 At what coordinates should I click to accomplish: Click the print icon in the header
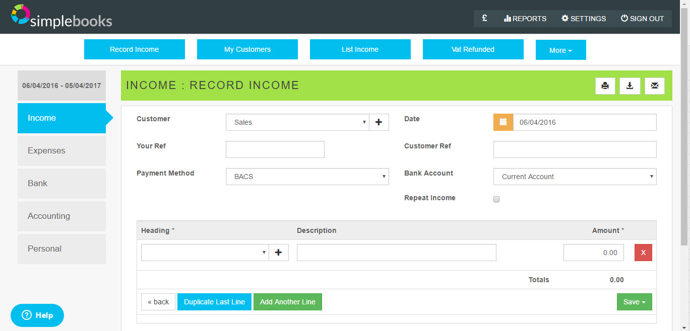(x=605, y=86)
